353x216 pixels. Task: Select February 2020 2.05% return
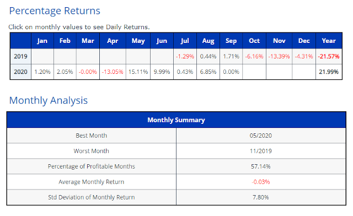pyautogui.click(x=65, y=72)
